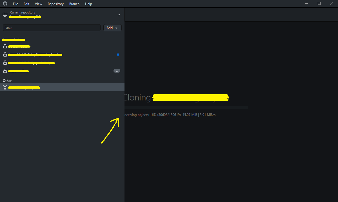Open the Edit menu
Screen dimensions: 338x202
[26, 4]
